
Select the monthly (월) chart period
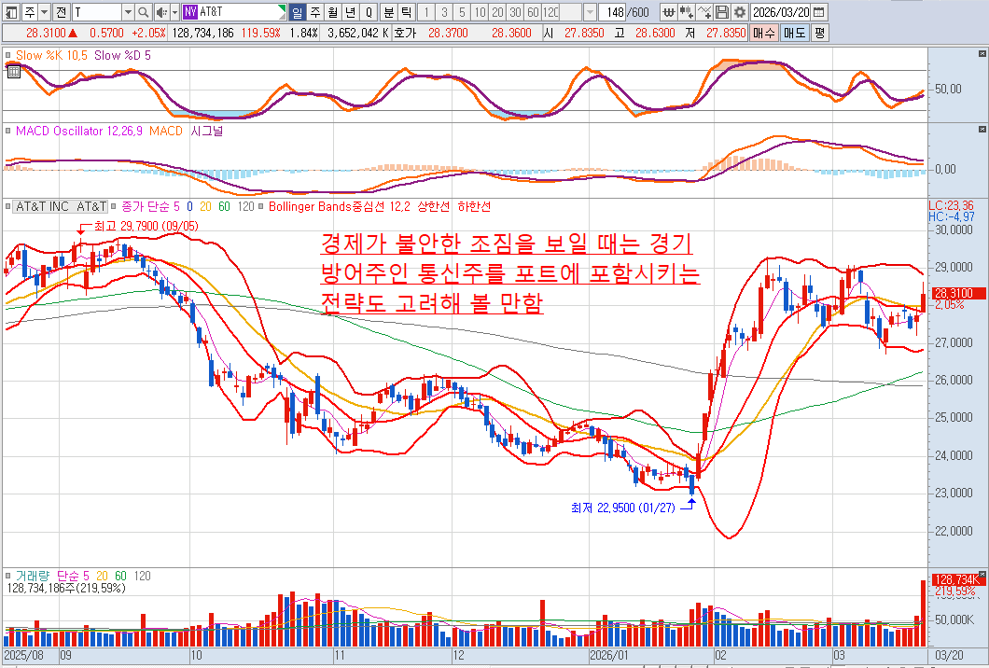pos(332,12)
